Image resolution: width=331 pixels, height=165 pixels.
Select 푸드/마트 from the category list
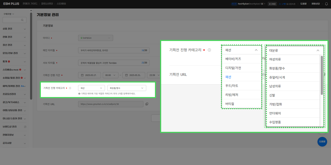pyautogui.click(x=241, y=86)
